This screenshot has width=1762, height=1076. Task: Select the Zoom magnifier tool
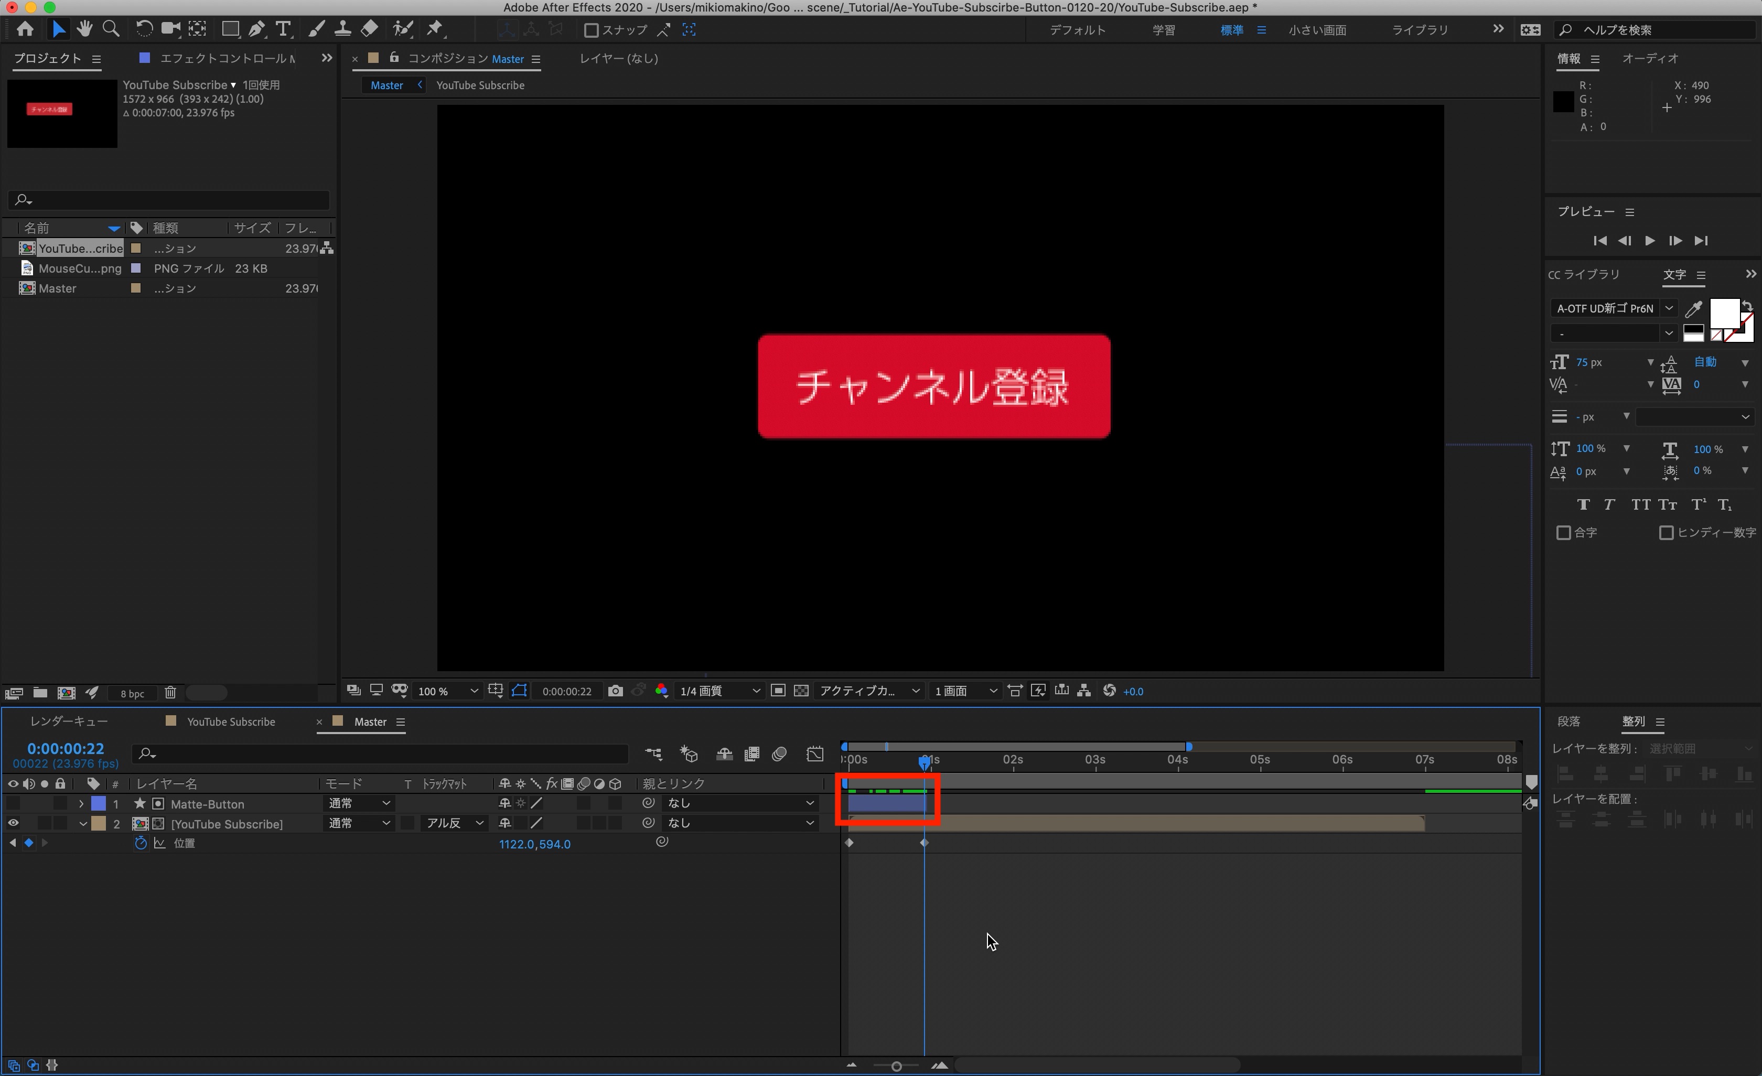click(x=111, y=29)
